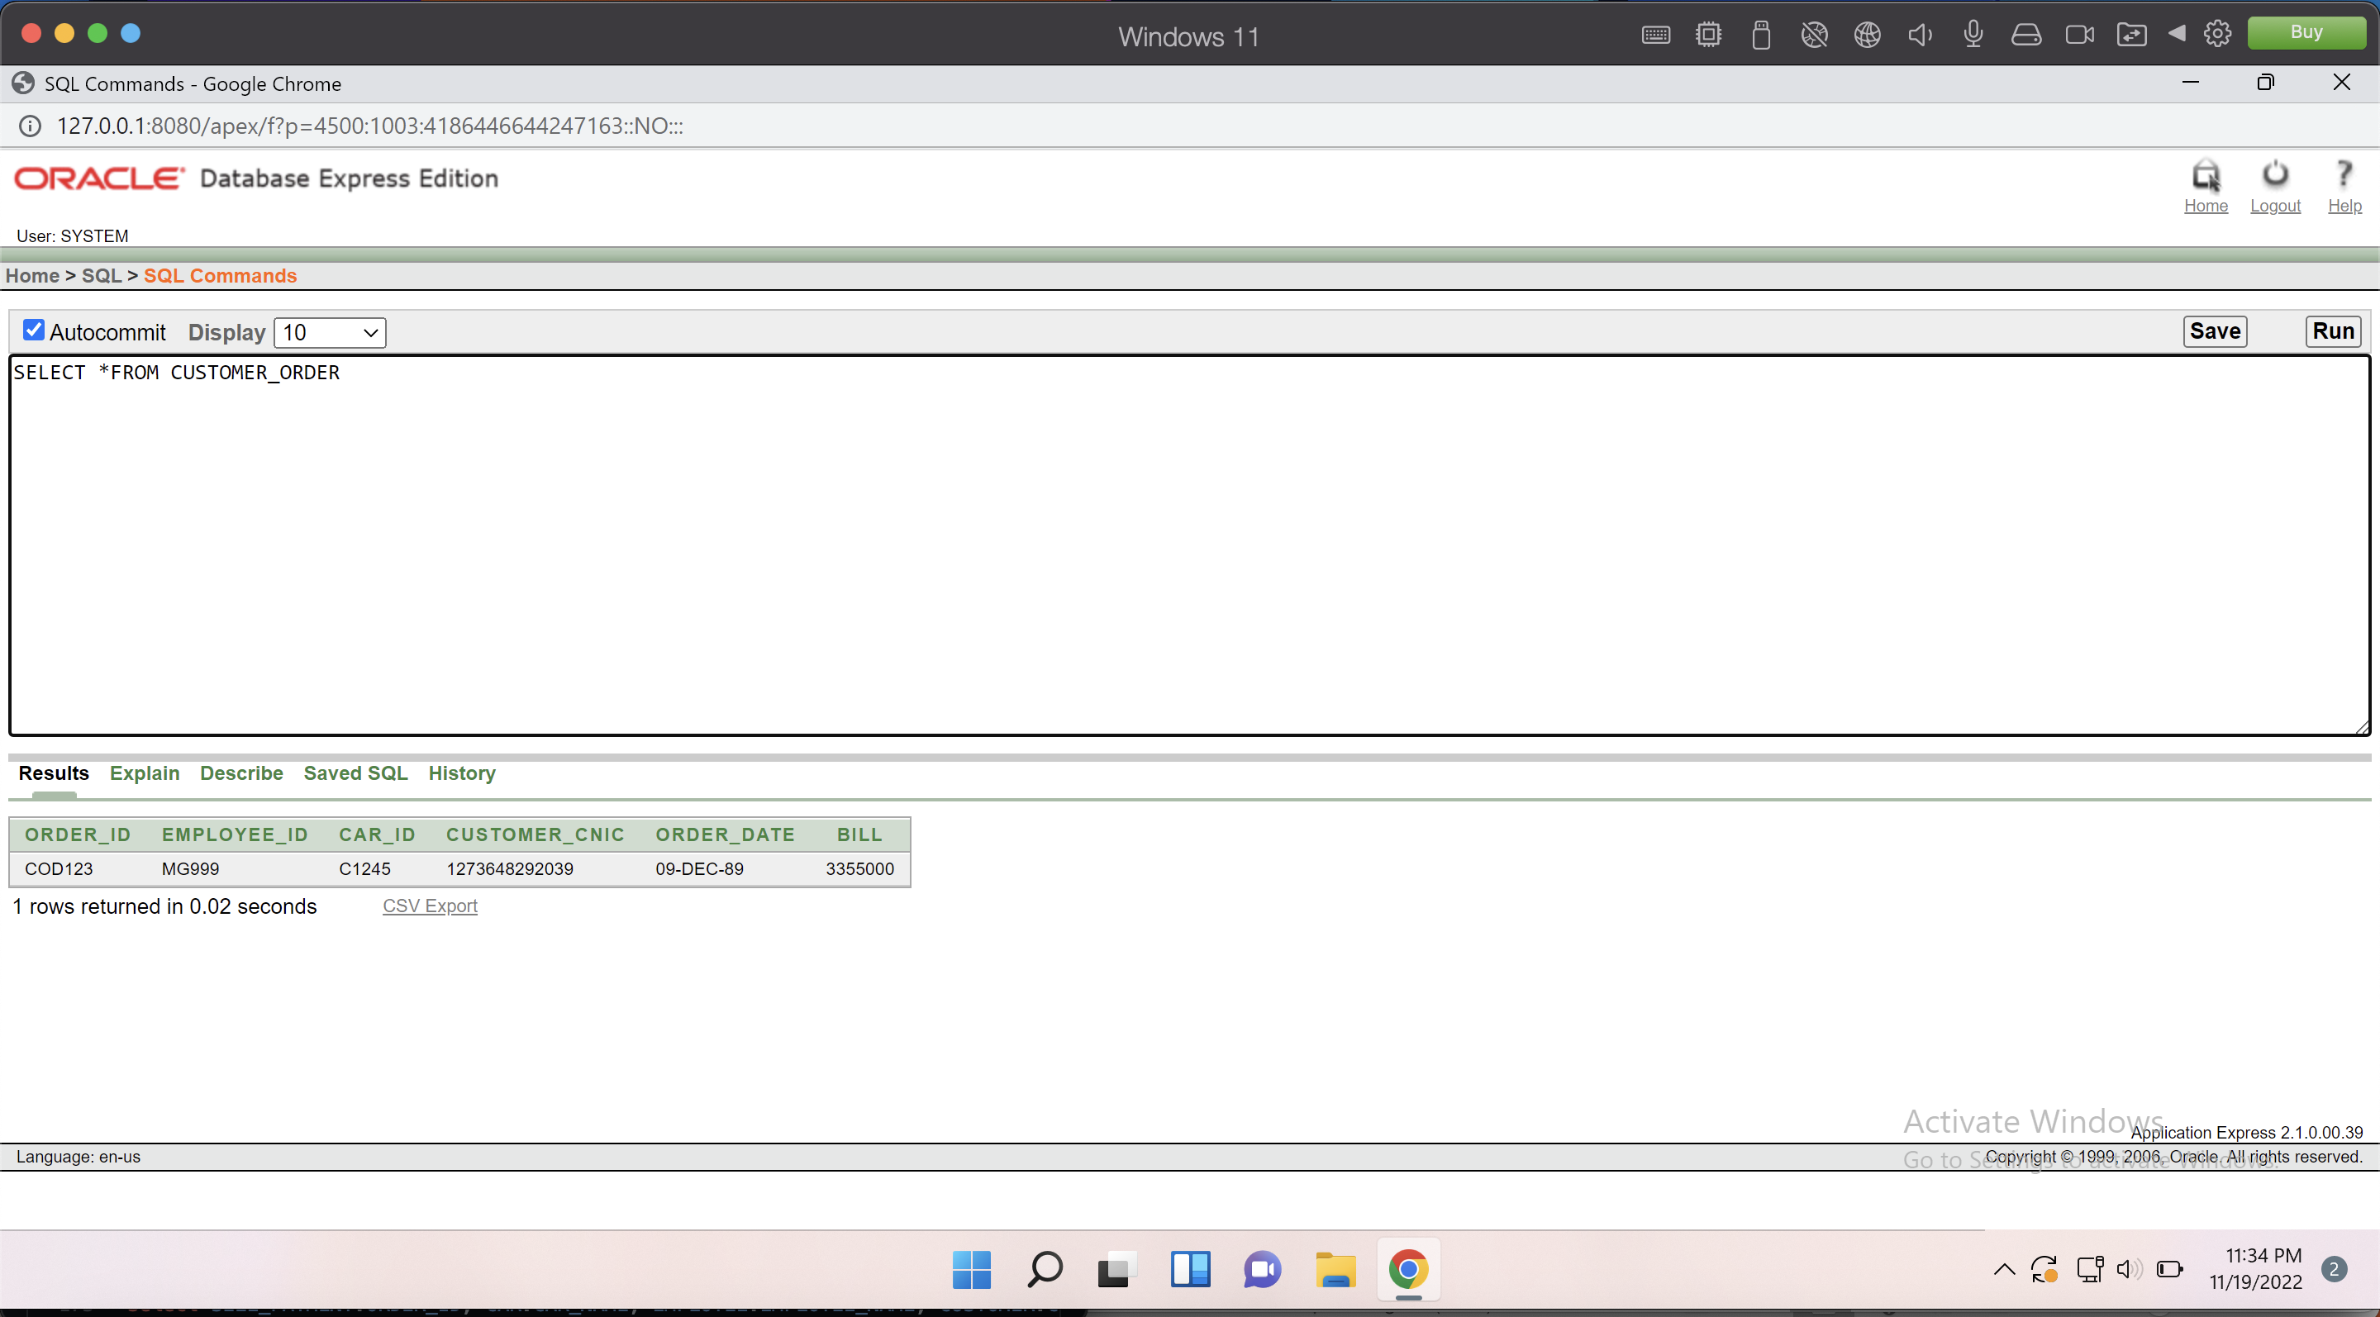Viewport: 2380px width, 1317px height.
Task: Disable the Autocommit checkbox
Action: coord(33,330)
